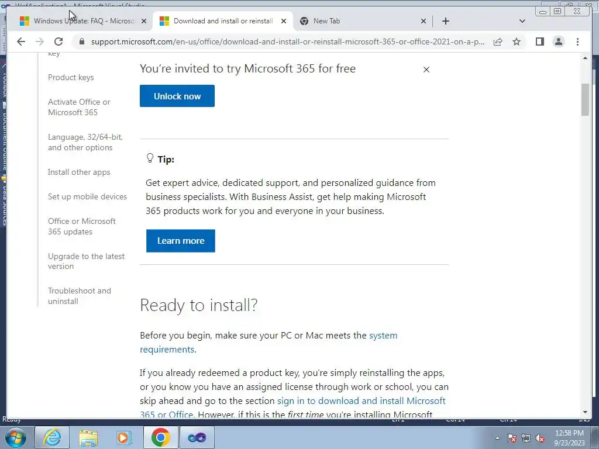
Task: Switch to Visual Studio in taskbar
Action: point(197,437)
